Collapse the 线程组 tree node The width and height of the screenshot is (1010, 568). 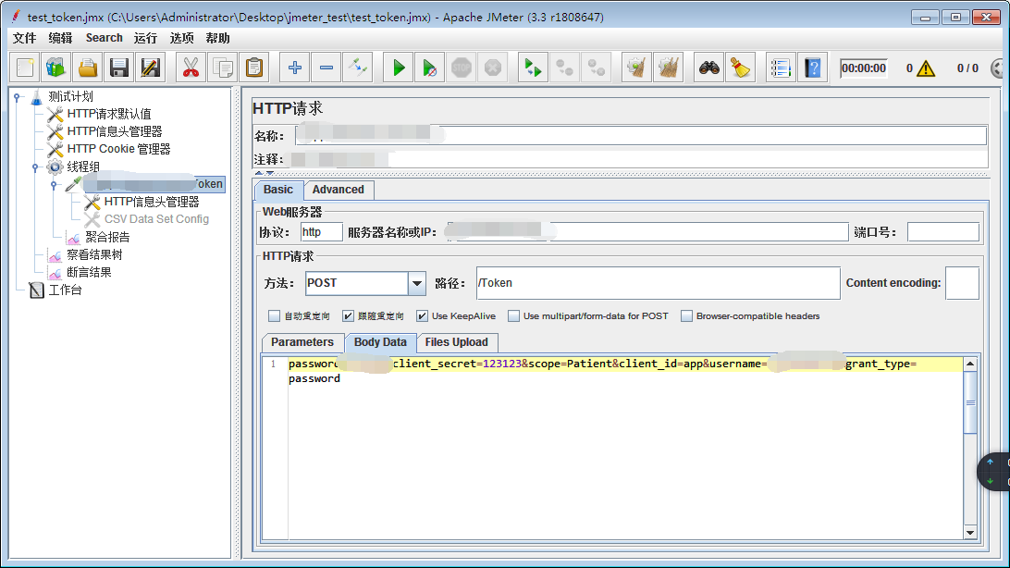click(x=35, y=167)
